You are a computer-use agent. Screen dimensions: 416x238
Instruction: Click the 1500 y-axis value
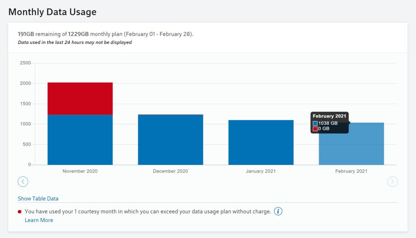point(25,104)
